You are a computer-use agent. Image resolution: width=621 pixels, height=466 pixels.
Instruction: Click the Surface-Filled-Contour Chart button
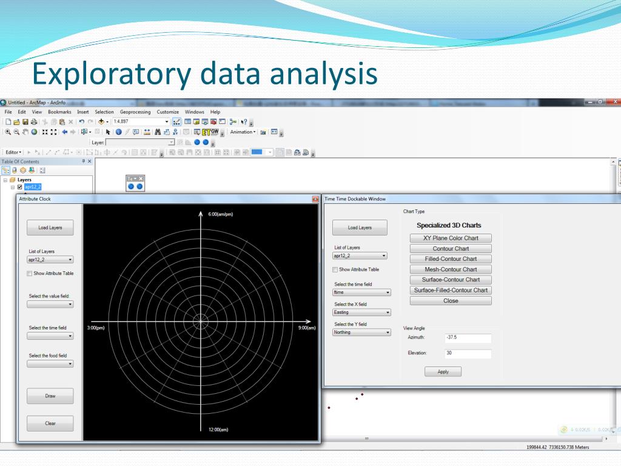pyautogui.click(x=451, y=291)
